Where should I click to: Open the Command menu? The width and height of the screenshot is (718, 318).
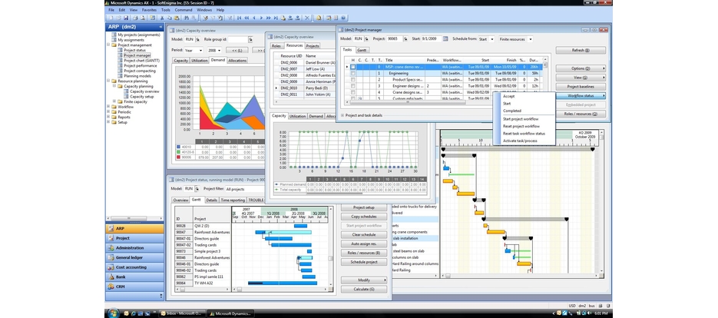184,10
